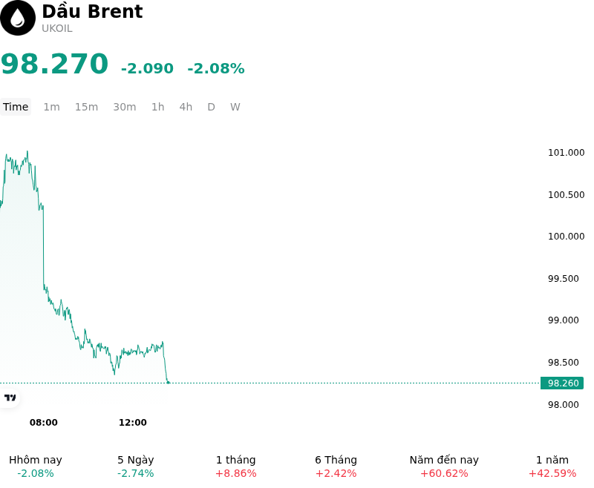Show the Hôm nay performance range
Viewport: 594px width, 488px height.
tap(35, 466)
